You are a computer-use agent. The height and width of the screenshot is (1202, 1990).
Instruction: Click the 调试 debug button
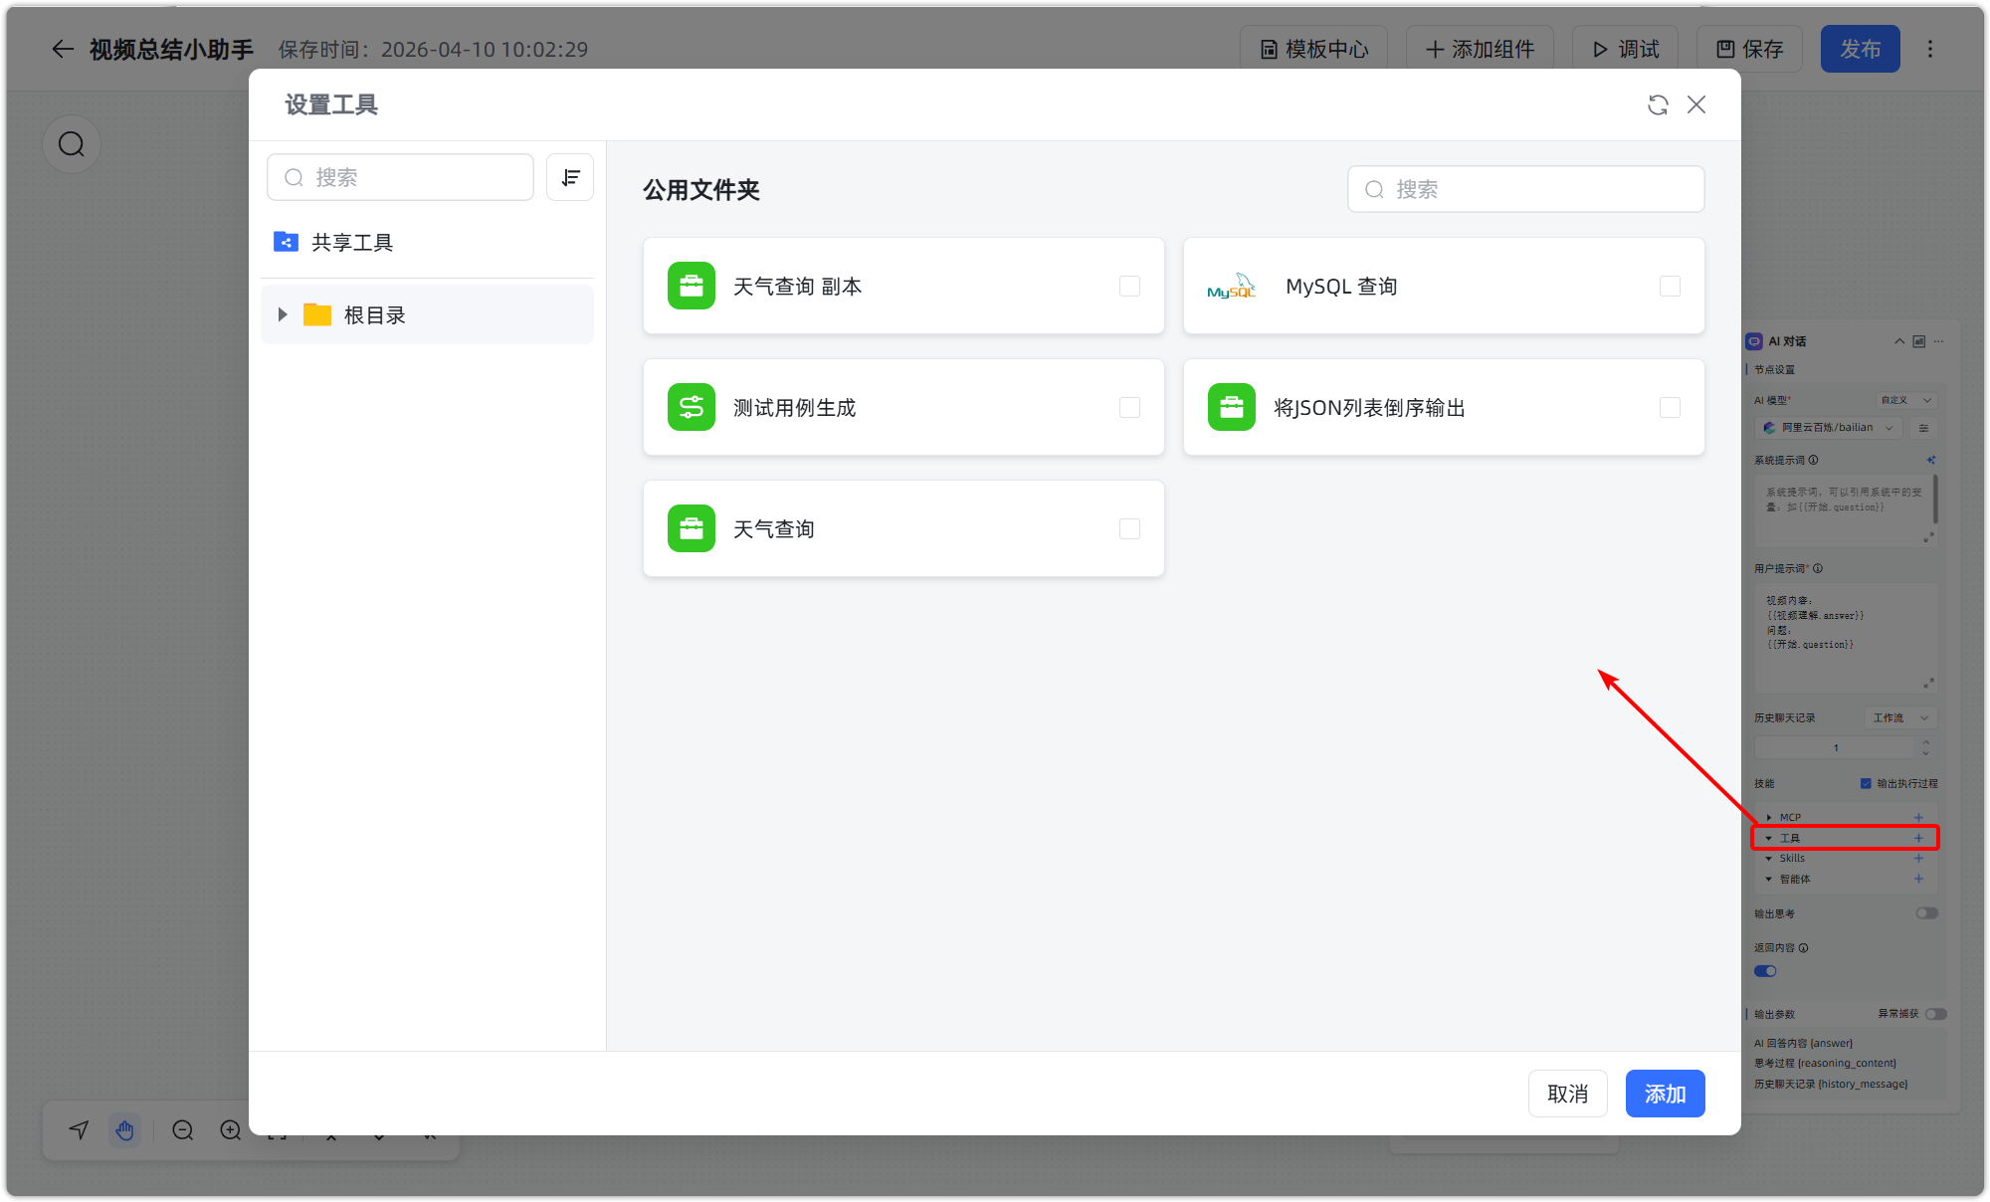[1625, 49]
